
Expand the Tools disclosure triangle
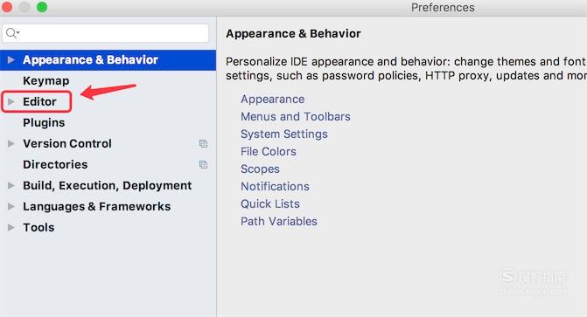(x=10, y=227)
